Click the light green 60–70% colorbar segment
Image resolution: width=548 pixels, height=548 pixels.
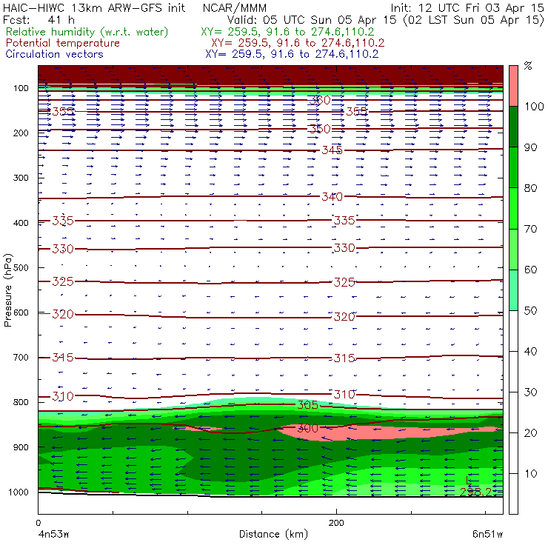click(x=513, y=249)
